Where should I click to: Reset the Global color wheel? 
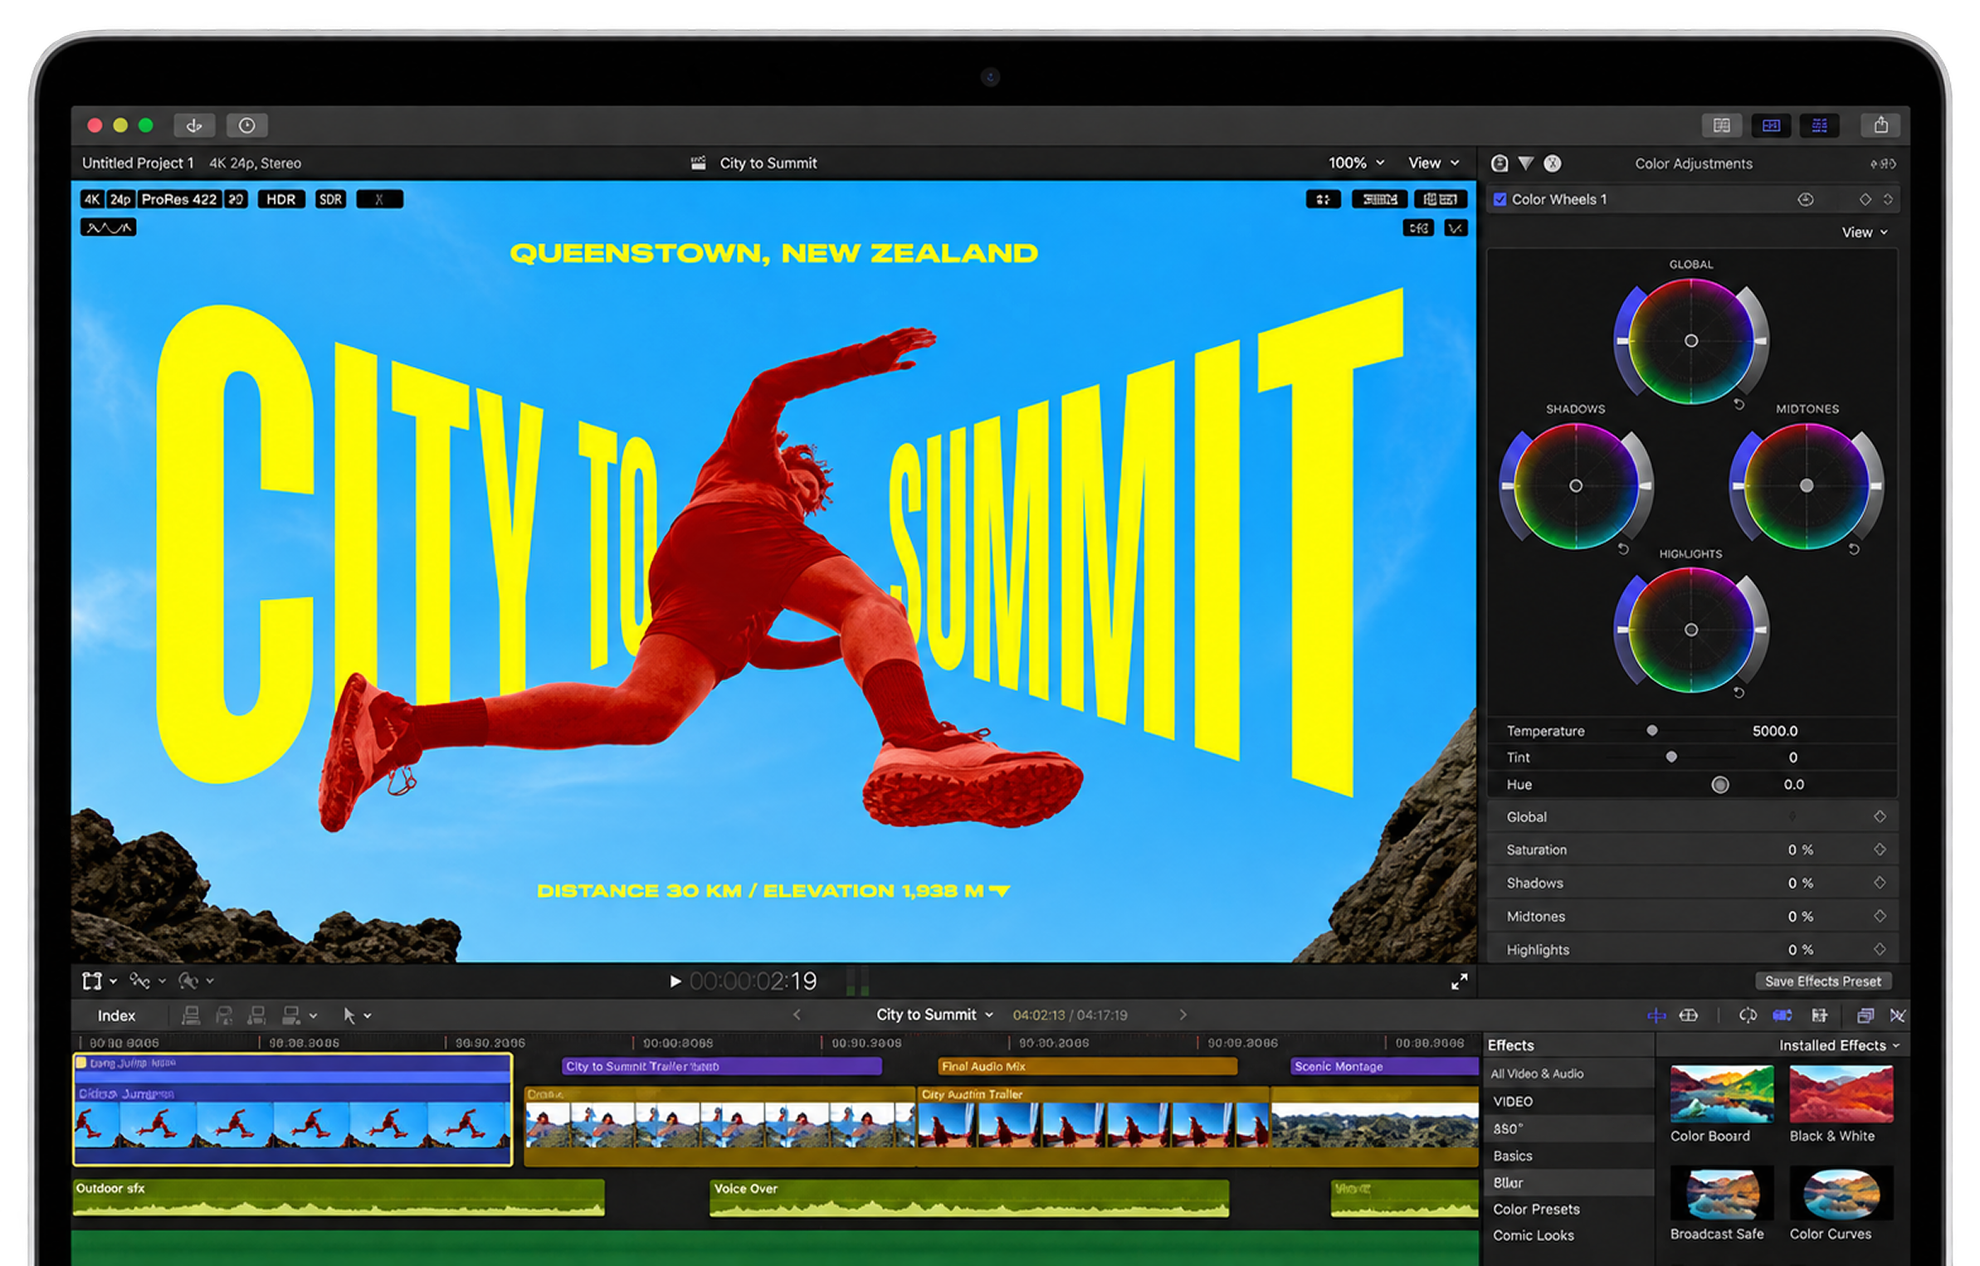[x=1739, y=404]
